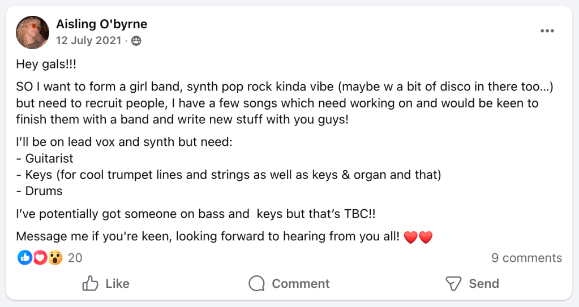This screenshot has height=307, width=579.
Task: Toggle Like using the Like label
Action: 117,283
